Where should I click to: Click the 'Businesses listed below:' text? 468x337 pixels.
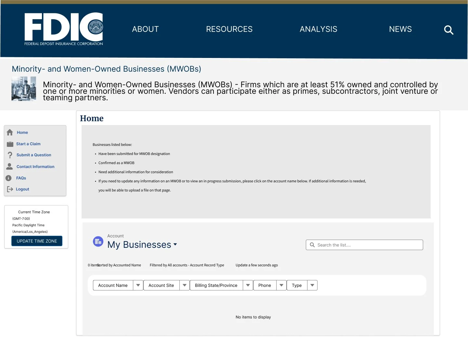112,145
